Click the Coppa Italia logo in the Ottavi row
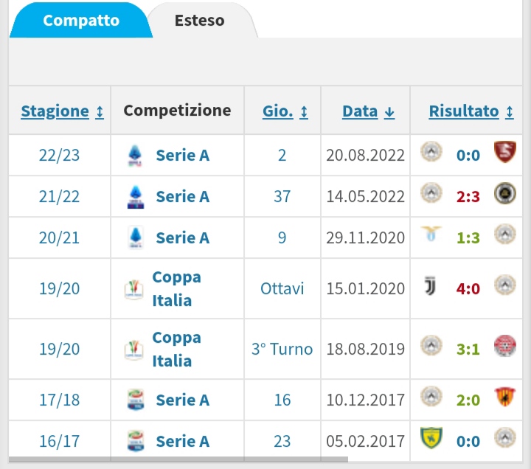Screen dimensions: 531x469 [x=133, y=289]
